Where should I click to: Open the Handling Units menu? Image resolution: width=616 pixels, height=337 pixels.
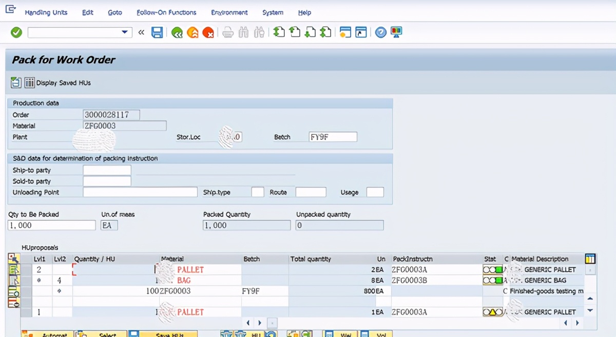(x=46, y=12)
